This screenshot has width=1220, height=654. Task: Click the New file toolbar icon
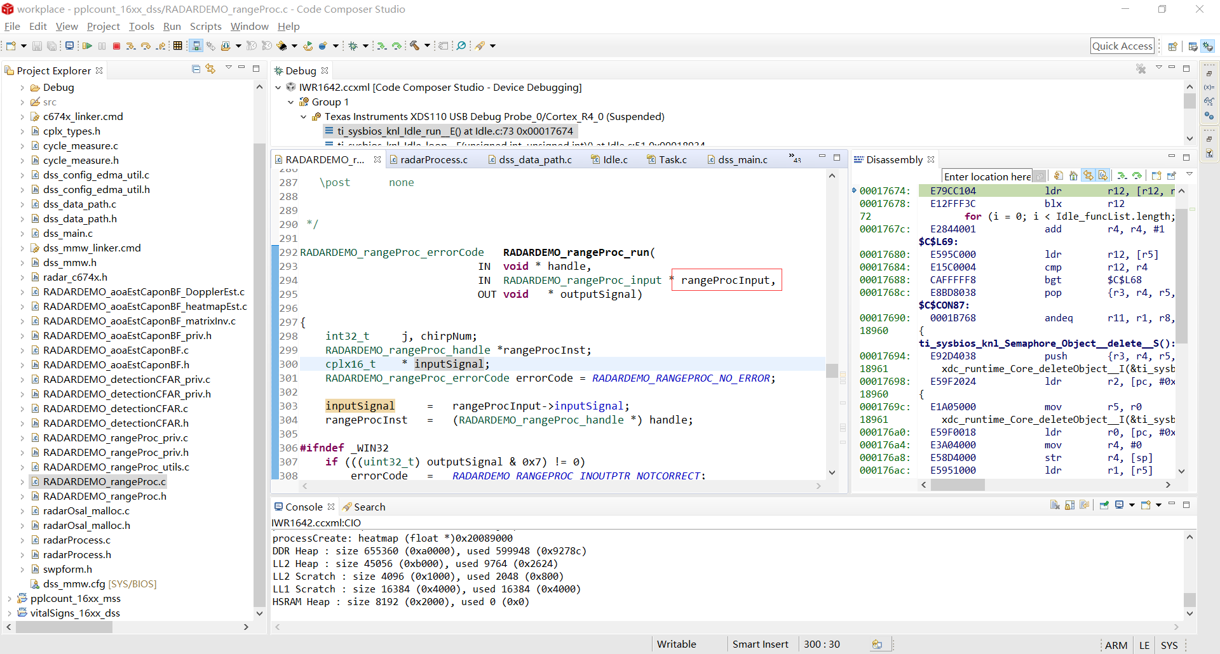pos(11,46)
